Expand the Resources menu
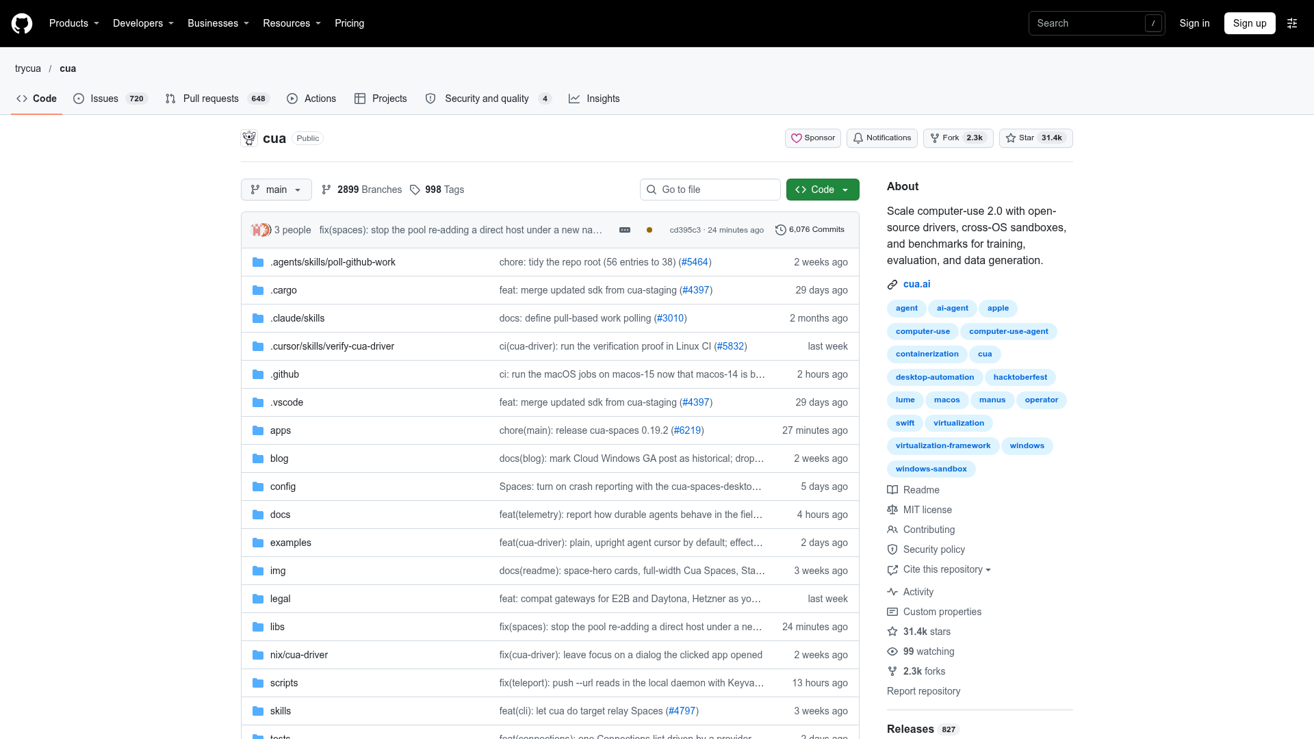The height and width of the screenshot is (739, 1314). 292,23
